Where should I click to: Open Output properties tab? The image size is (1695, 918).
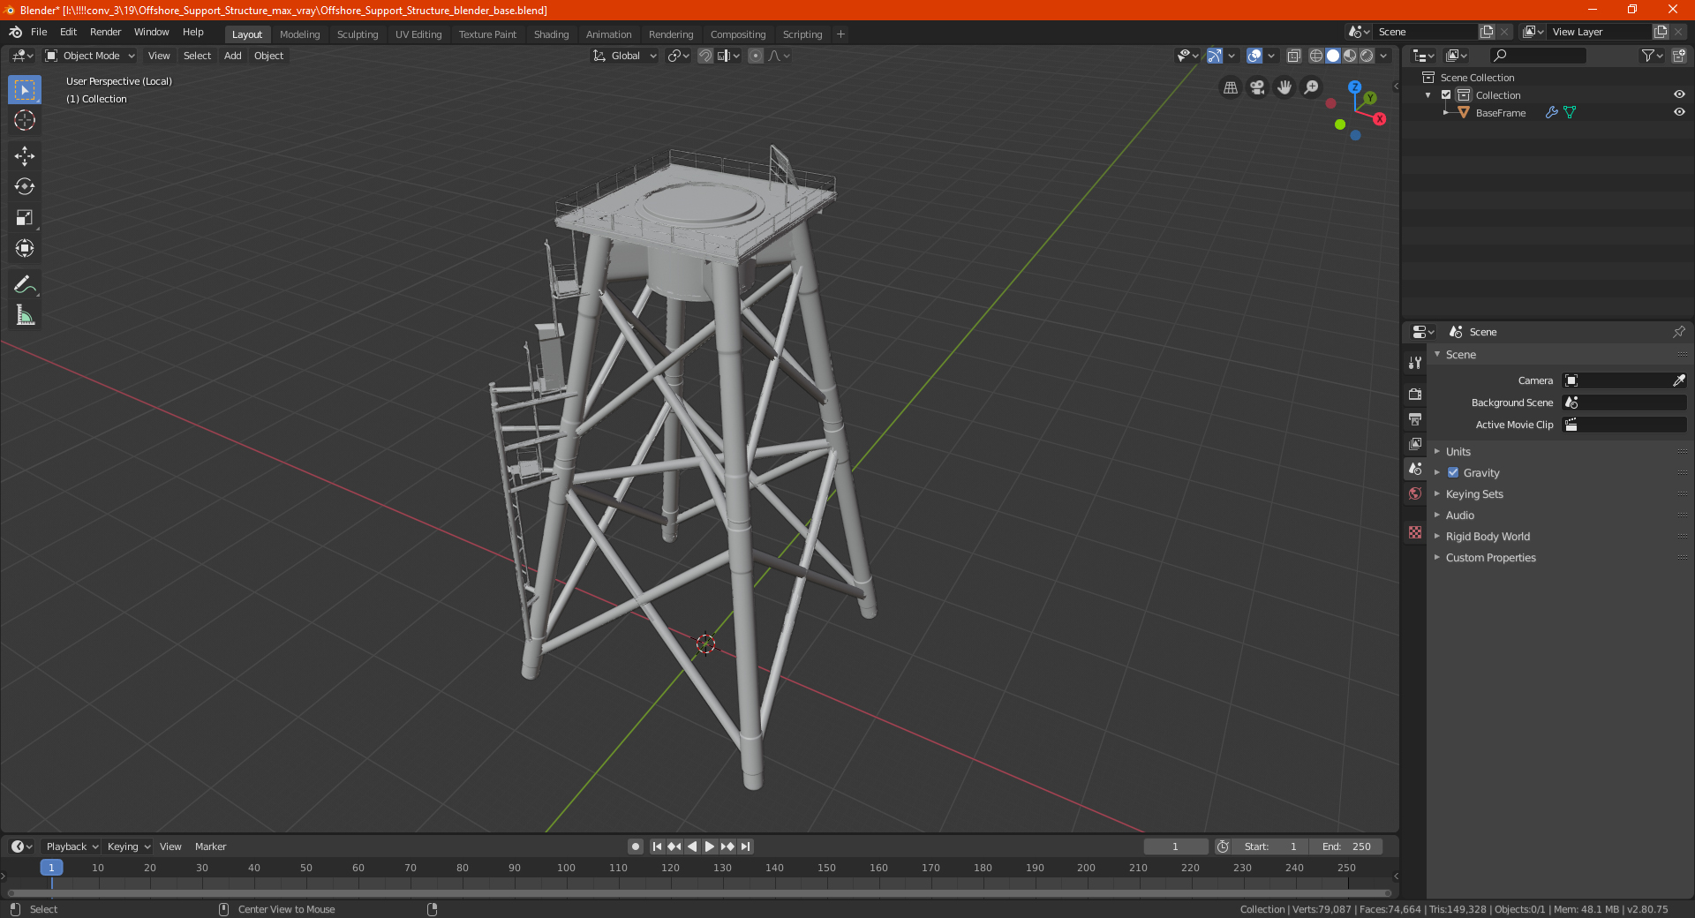pos(1415,418)
